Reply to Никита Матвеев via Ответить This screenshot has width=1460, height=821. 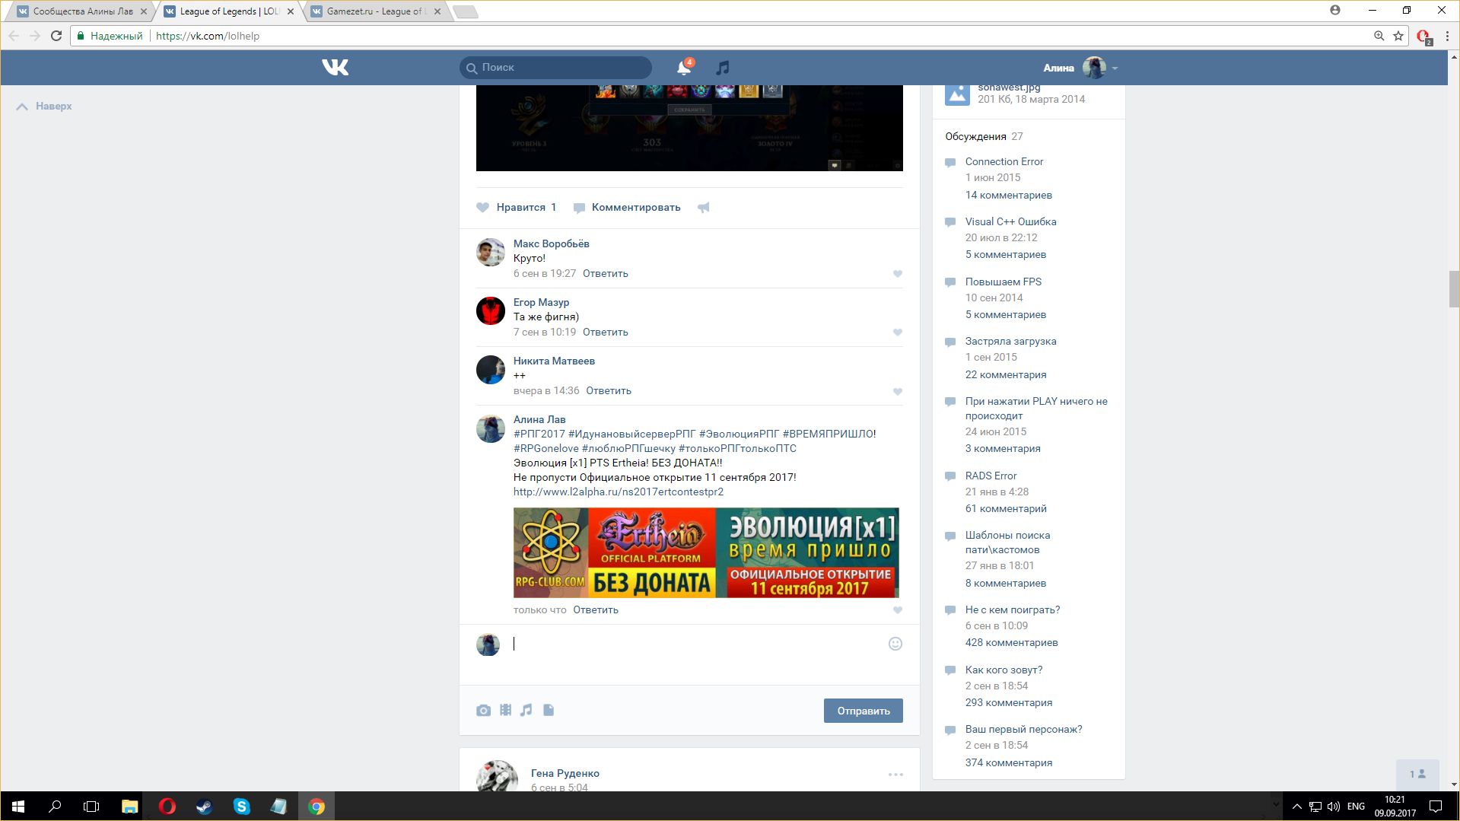click(x=609, y=391)
